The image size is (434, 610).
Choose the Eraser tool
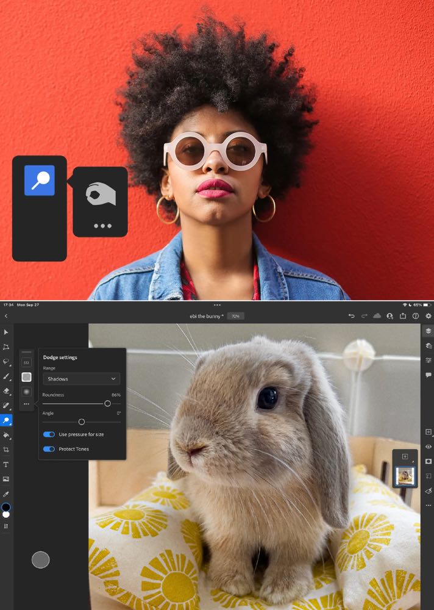coord(6,391)
